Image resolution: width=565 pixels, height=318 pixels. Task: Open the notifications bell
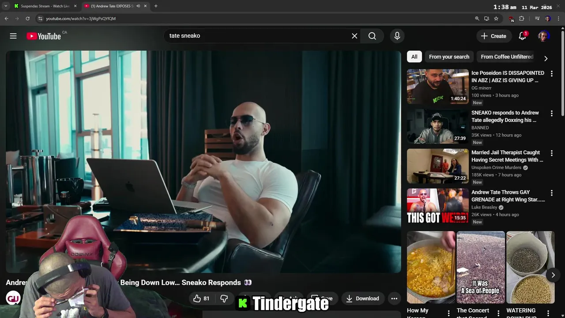(x=523, y=36)
